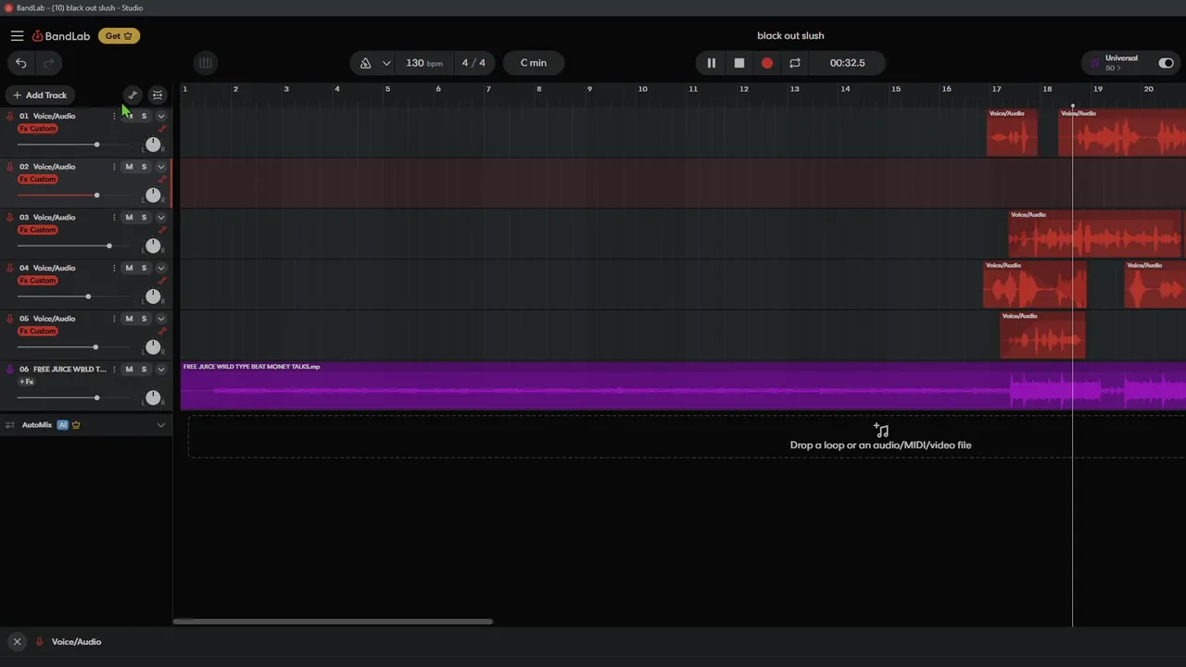The image size is (1186, 667).
Task: Pause playback
Action: click(x=711, y=63)
